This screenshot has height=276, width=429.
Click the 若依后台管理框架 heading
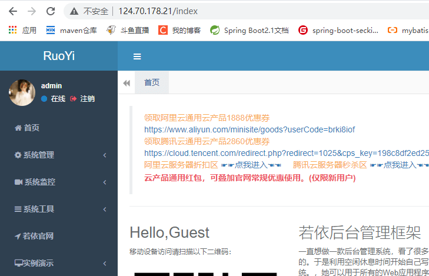360,233
